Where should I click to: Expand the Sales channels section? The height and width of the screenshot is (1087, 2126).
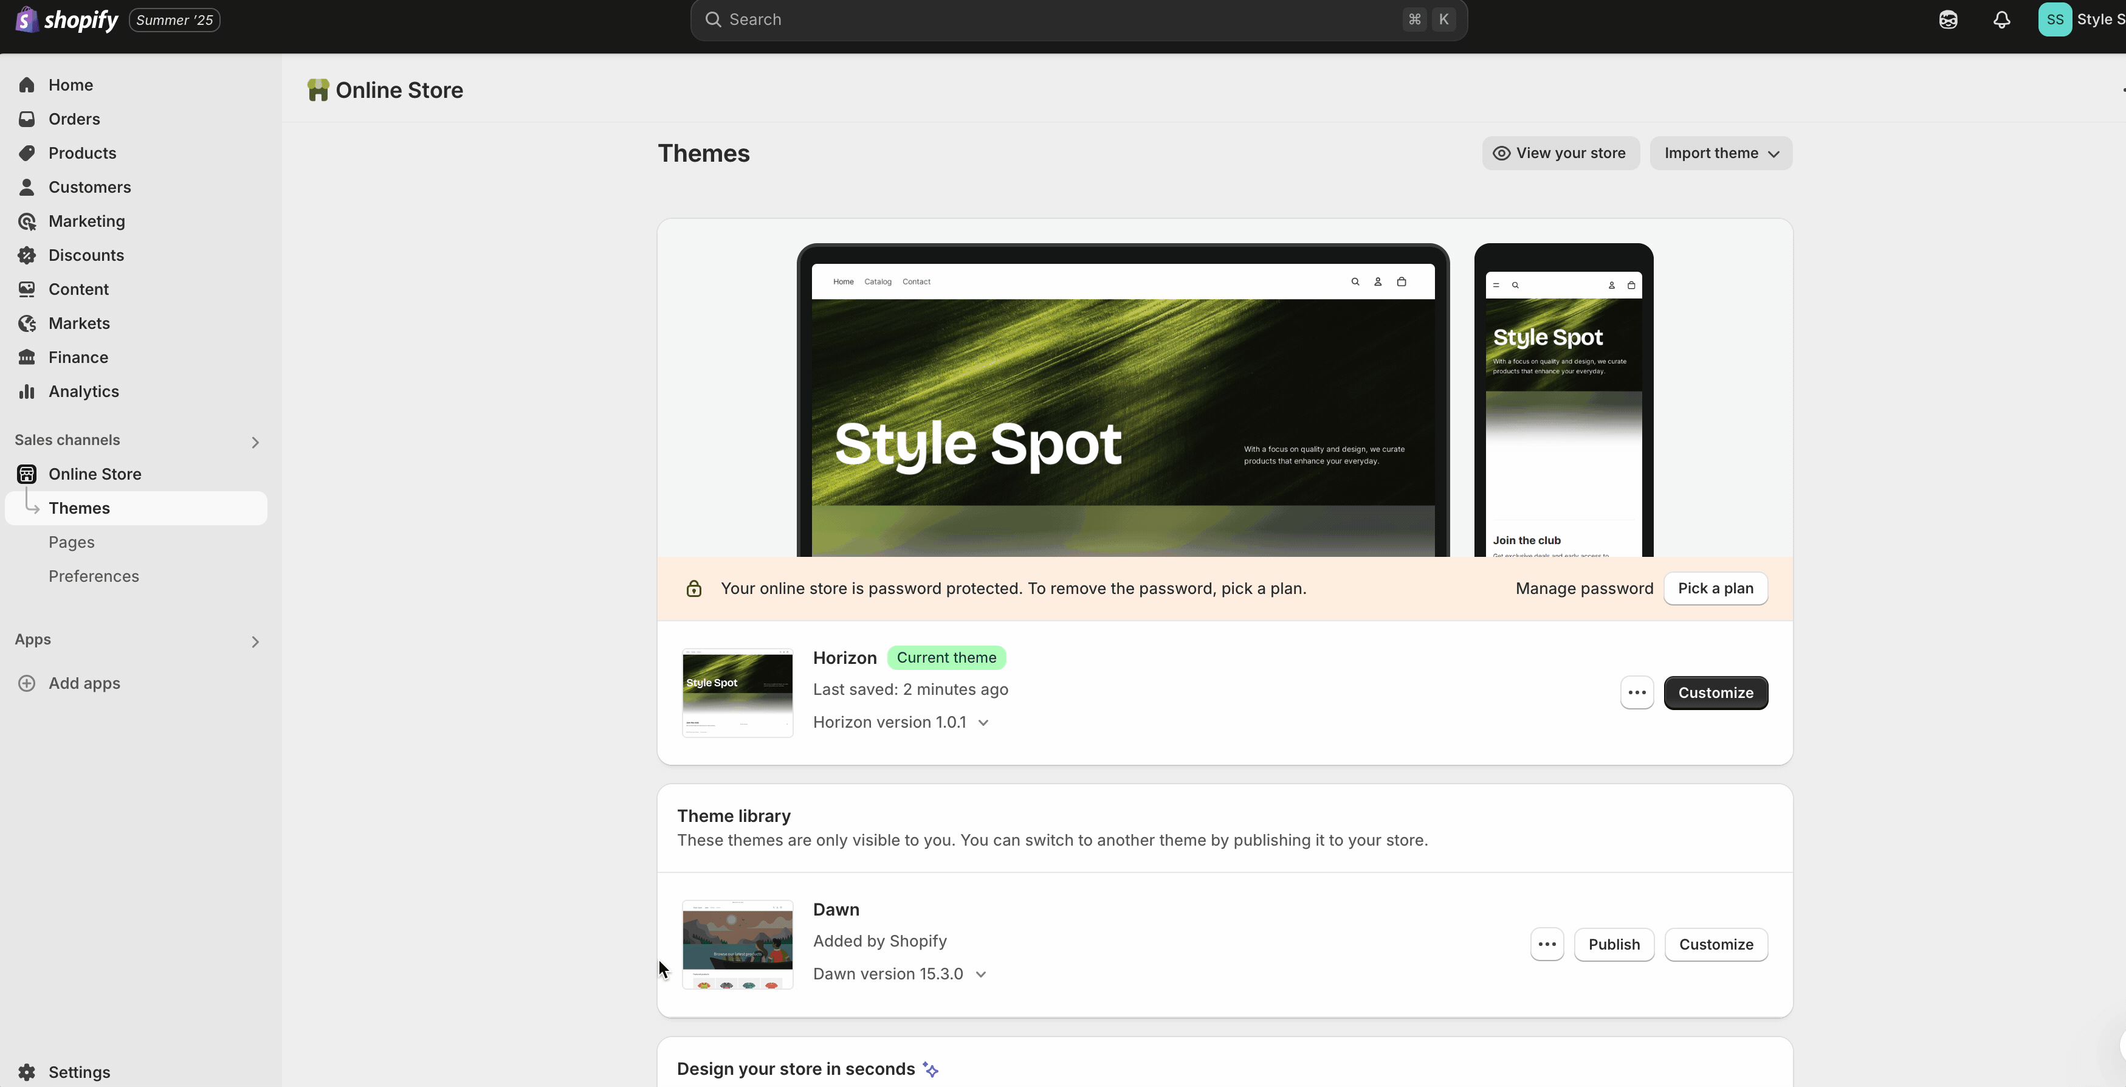[255, 443]
